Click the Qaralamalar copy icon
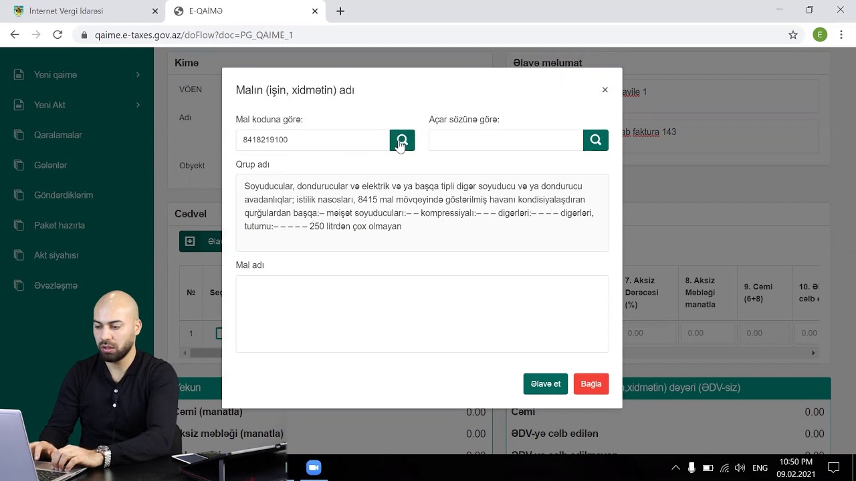The height and width of the screenshot is (481, 856). pos(19,135)
